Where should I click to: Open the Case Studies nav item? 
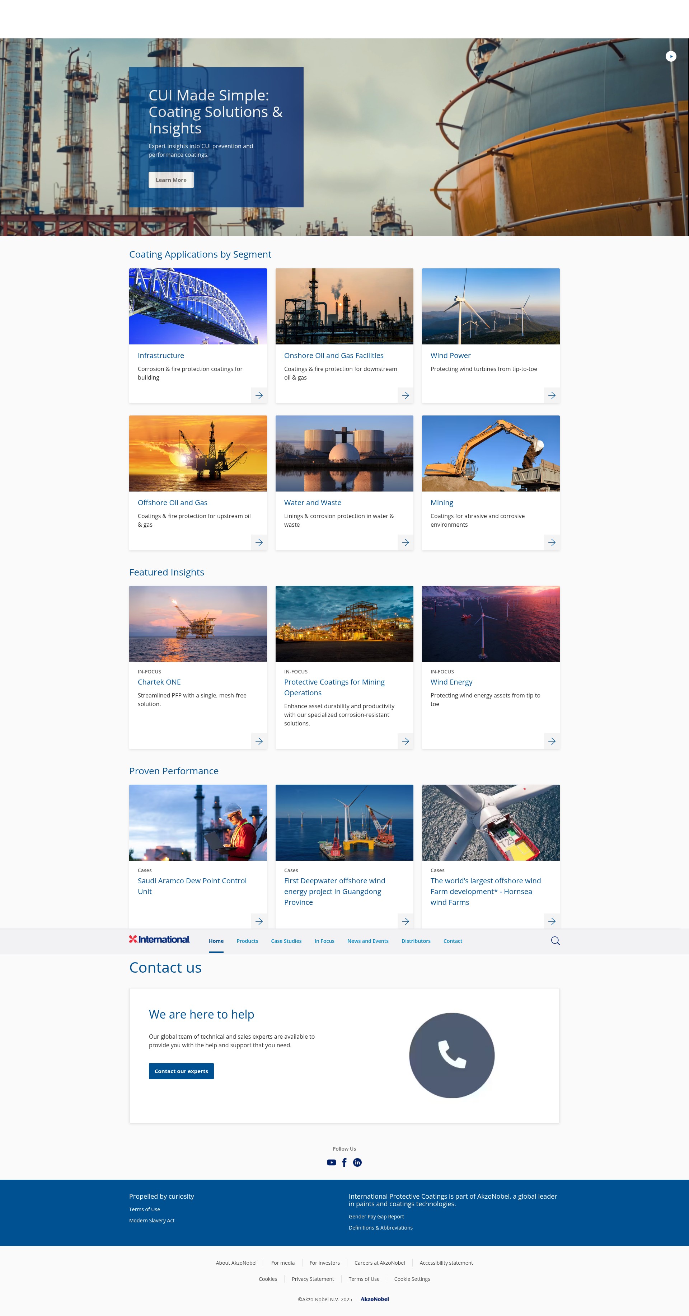pyautogui.click(x=286, y=941)
